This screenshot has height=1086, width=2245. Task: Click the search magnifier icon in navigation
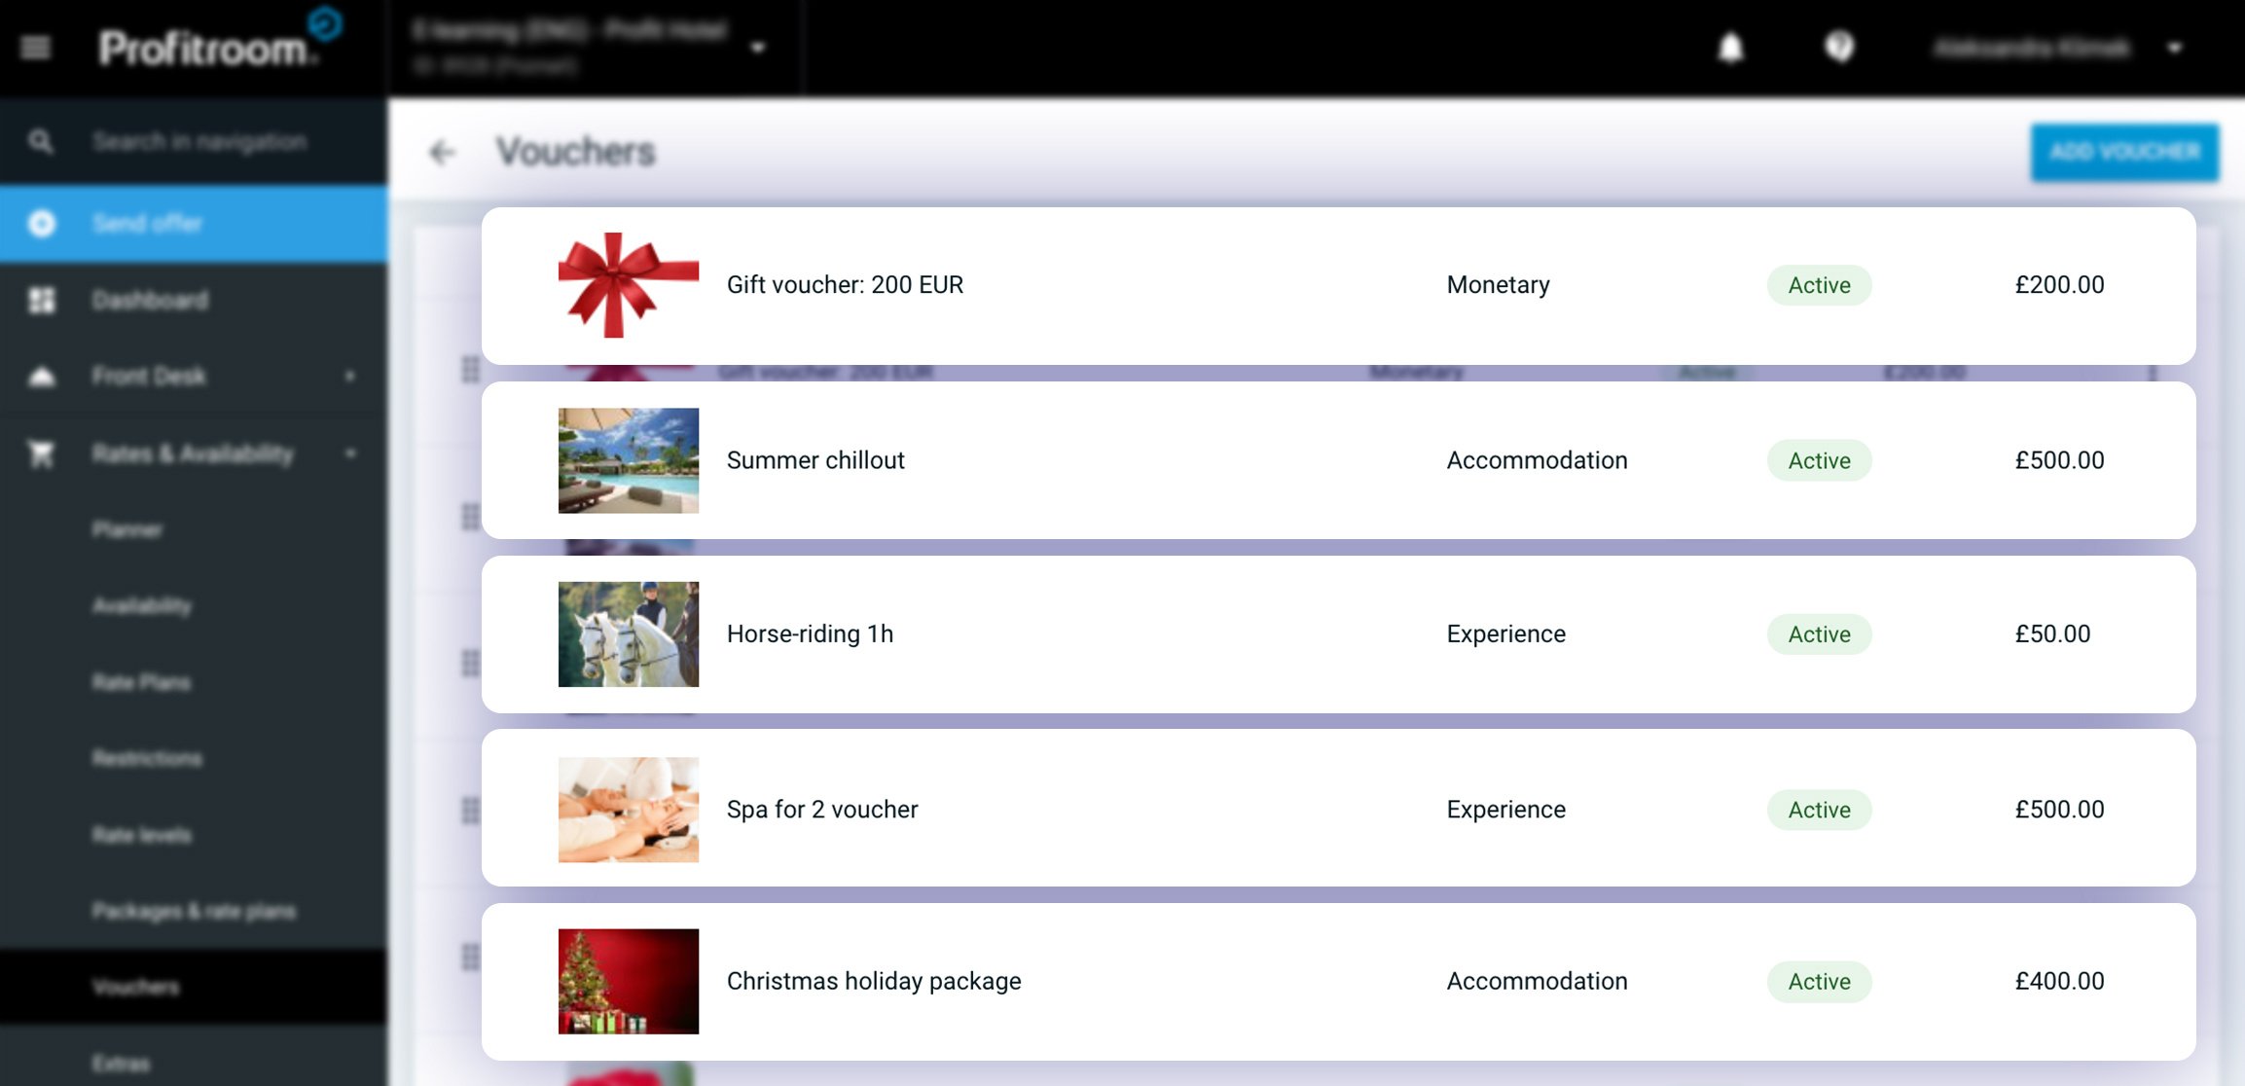click(40, 142)
